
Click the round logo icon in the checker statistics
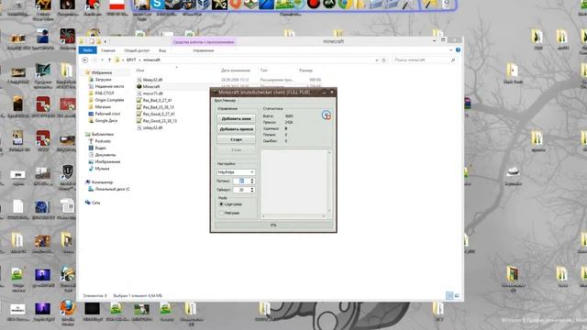click(x=327, y=115)
